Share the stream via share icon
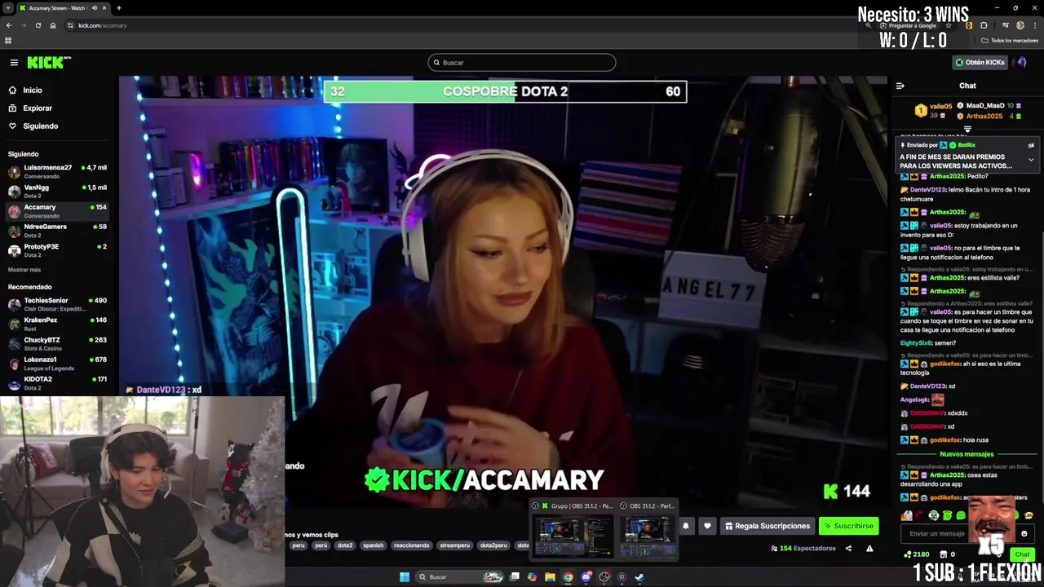1044x587 pixels. 848,549
